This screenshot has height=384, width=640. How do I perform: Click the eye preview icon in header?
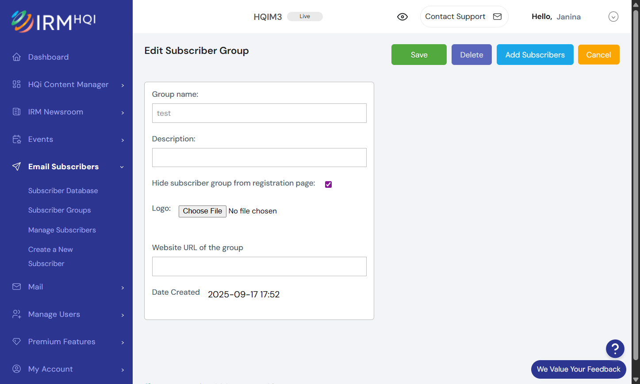click(x=402, y=17)
